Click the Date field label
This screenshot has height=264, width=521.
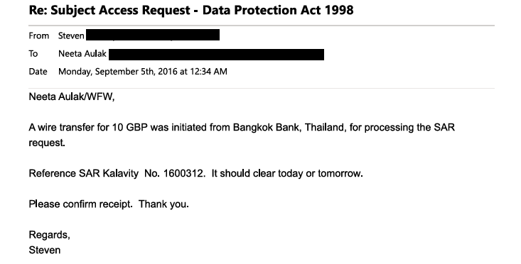[x=38, y=72]
